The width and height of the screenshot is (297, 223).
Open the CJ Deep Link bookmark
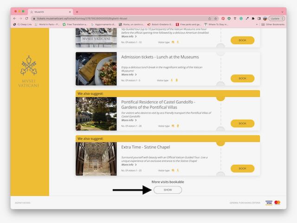click(23, 25)
